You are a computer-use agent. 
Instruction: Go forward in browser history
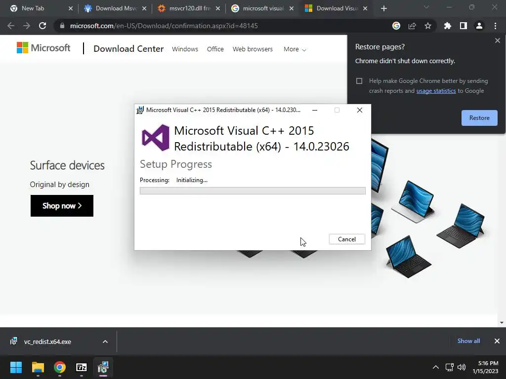tap(27, 26)
